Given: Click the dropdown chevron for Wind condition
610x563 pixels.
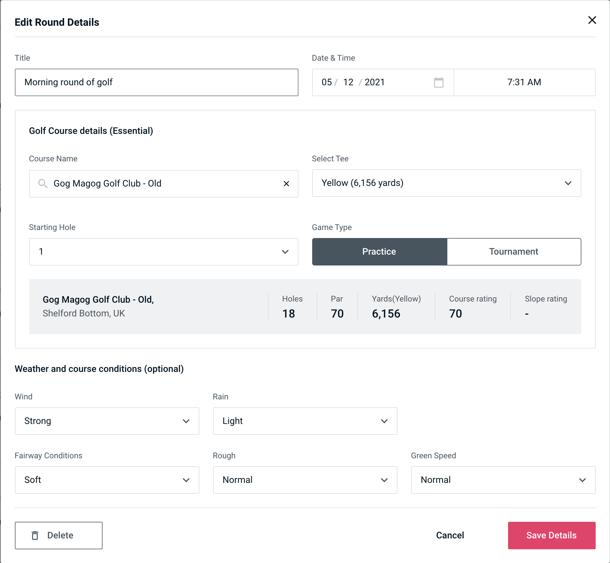Looking at the screenshot, I should click(186, 421).
